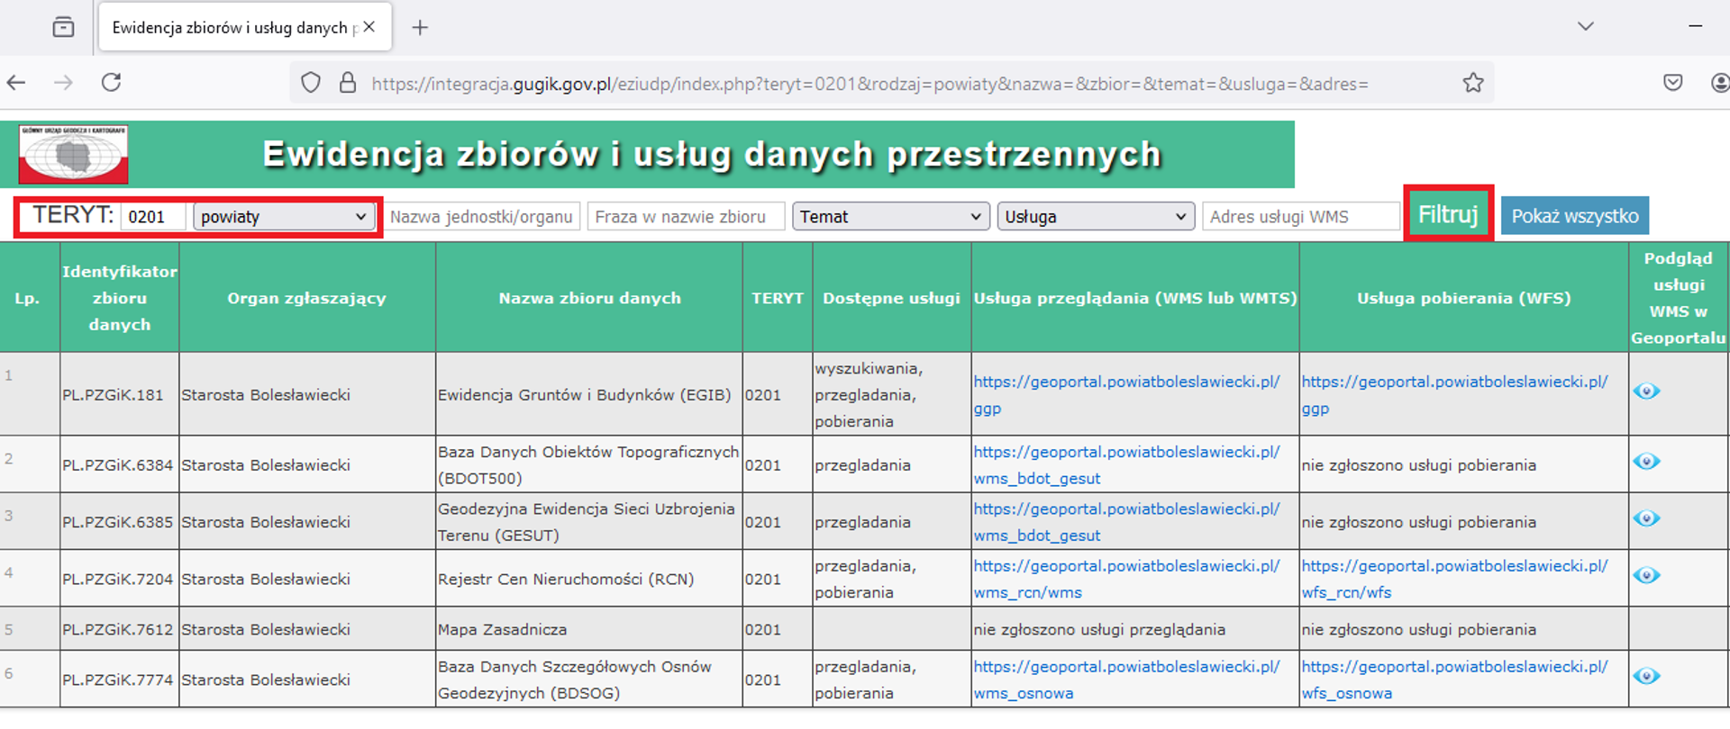The height and width of the screenshot is (729, 1730).
Task: Click the Nazwa jednostki/organu field
Action: coord(481,217)
